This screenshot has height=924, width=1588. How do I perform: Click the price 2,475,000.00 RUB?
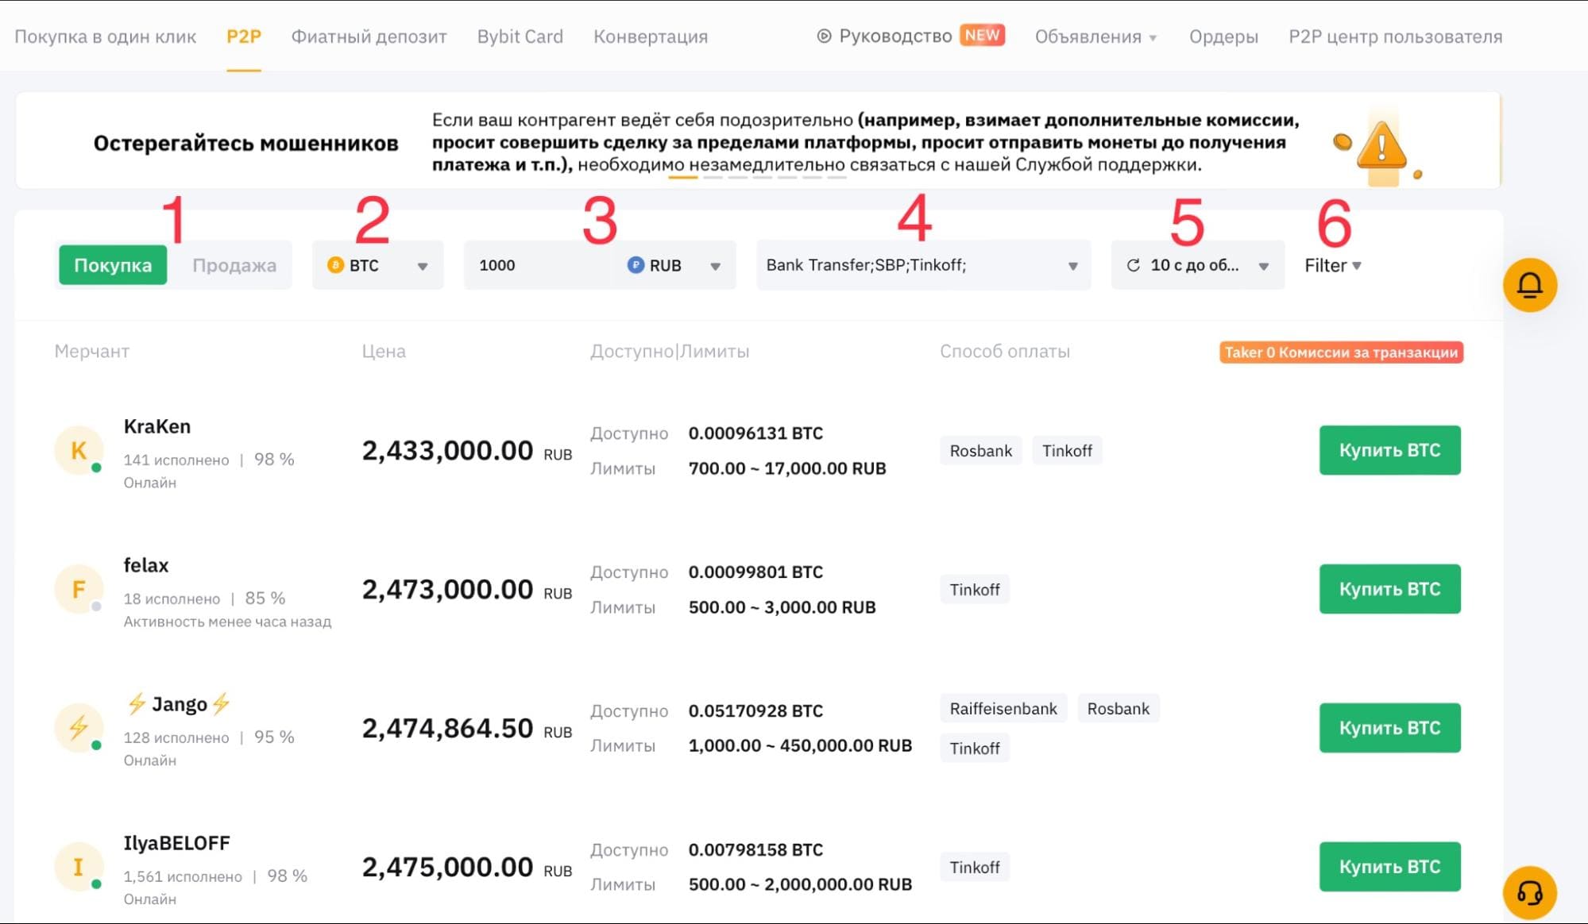tap(467, 868)
